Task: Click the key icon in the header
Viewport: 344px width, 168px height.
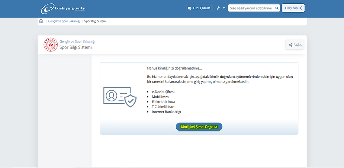Action: click(x=218, y=8)
